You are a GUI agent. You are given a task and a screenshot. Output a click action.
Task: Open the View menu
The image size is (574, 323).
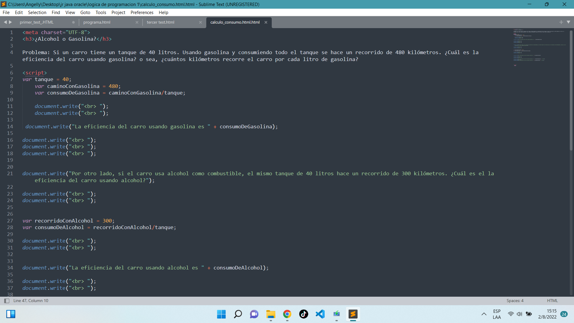coord(70,13)
